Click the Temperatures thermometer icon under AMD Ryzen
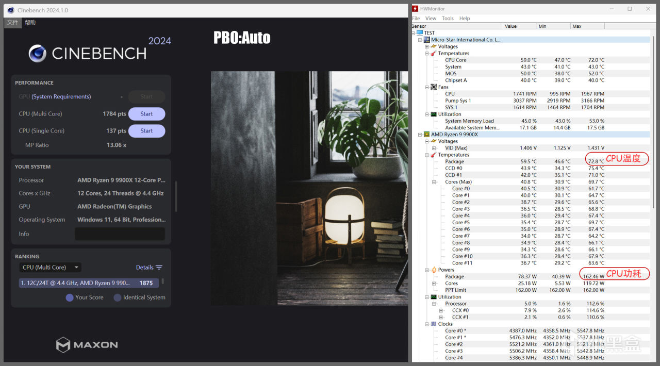This screenshot has height=366, width=660. (x=434, y=155)
